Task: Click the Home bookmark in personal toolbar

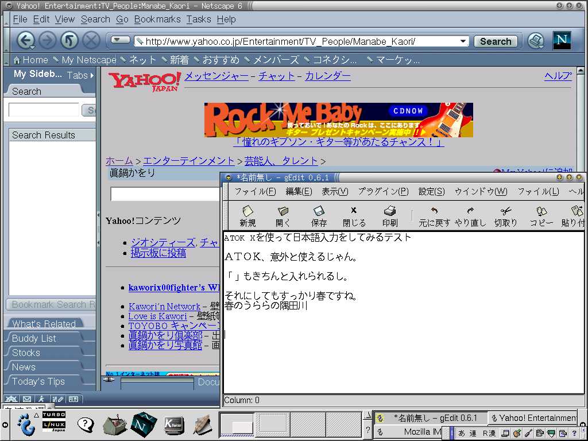Action: pyautogui.click(x=31, y=60)
